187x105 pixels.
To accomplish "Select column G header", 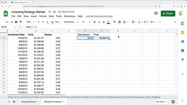I will click(118, 31).
